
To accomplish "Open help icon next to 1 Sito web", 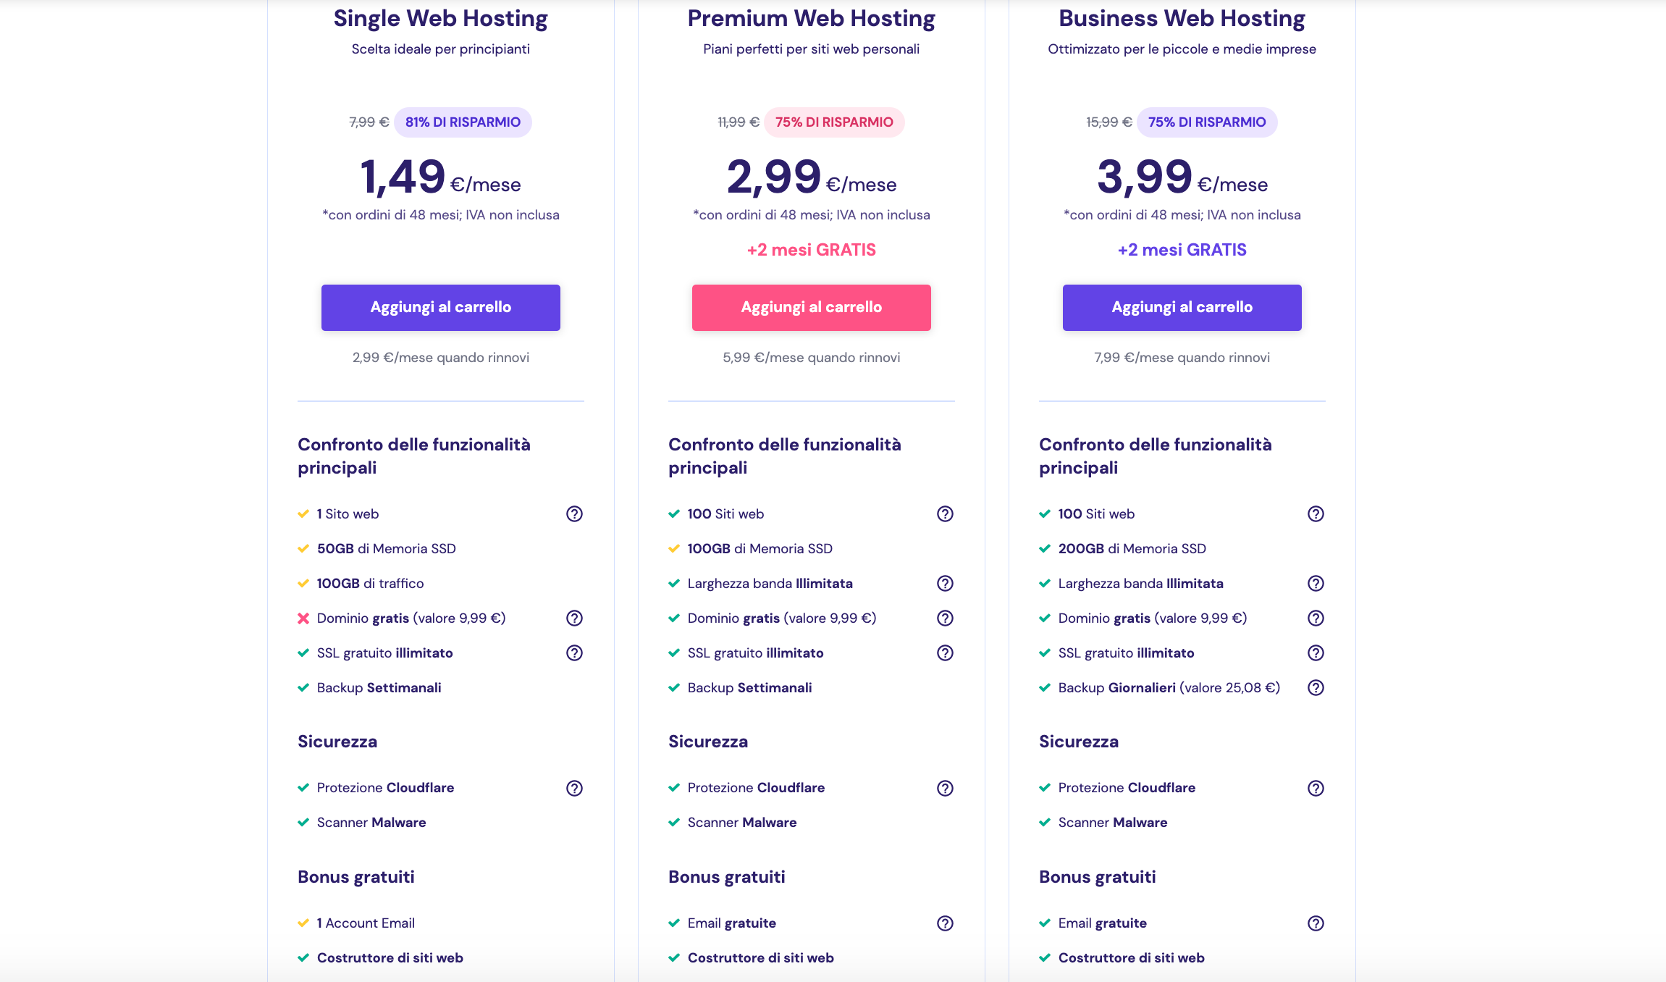I will click(574, 513).
